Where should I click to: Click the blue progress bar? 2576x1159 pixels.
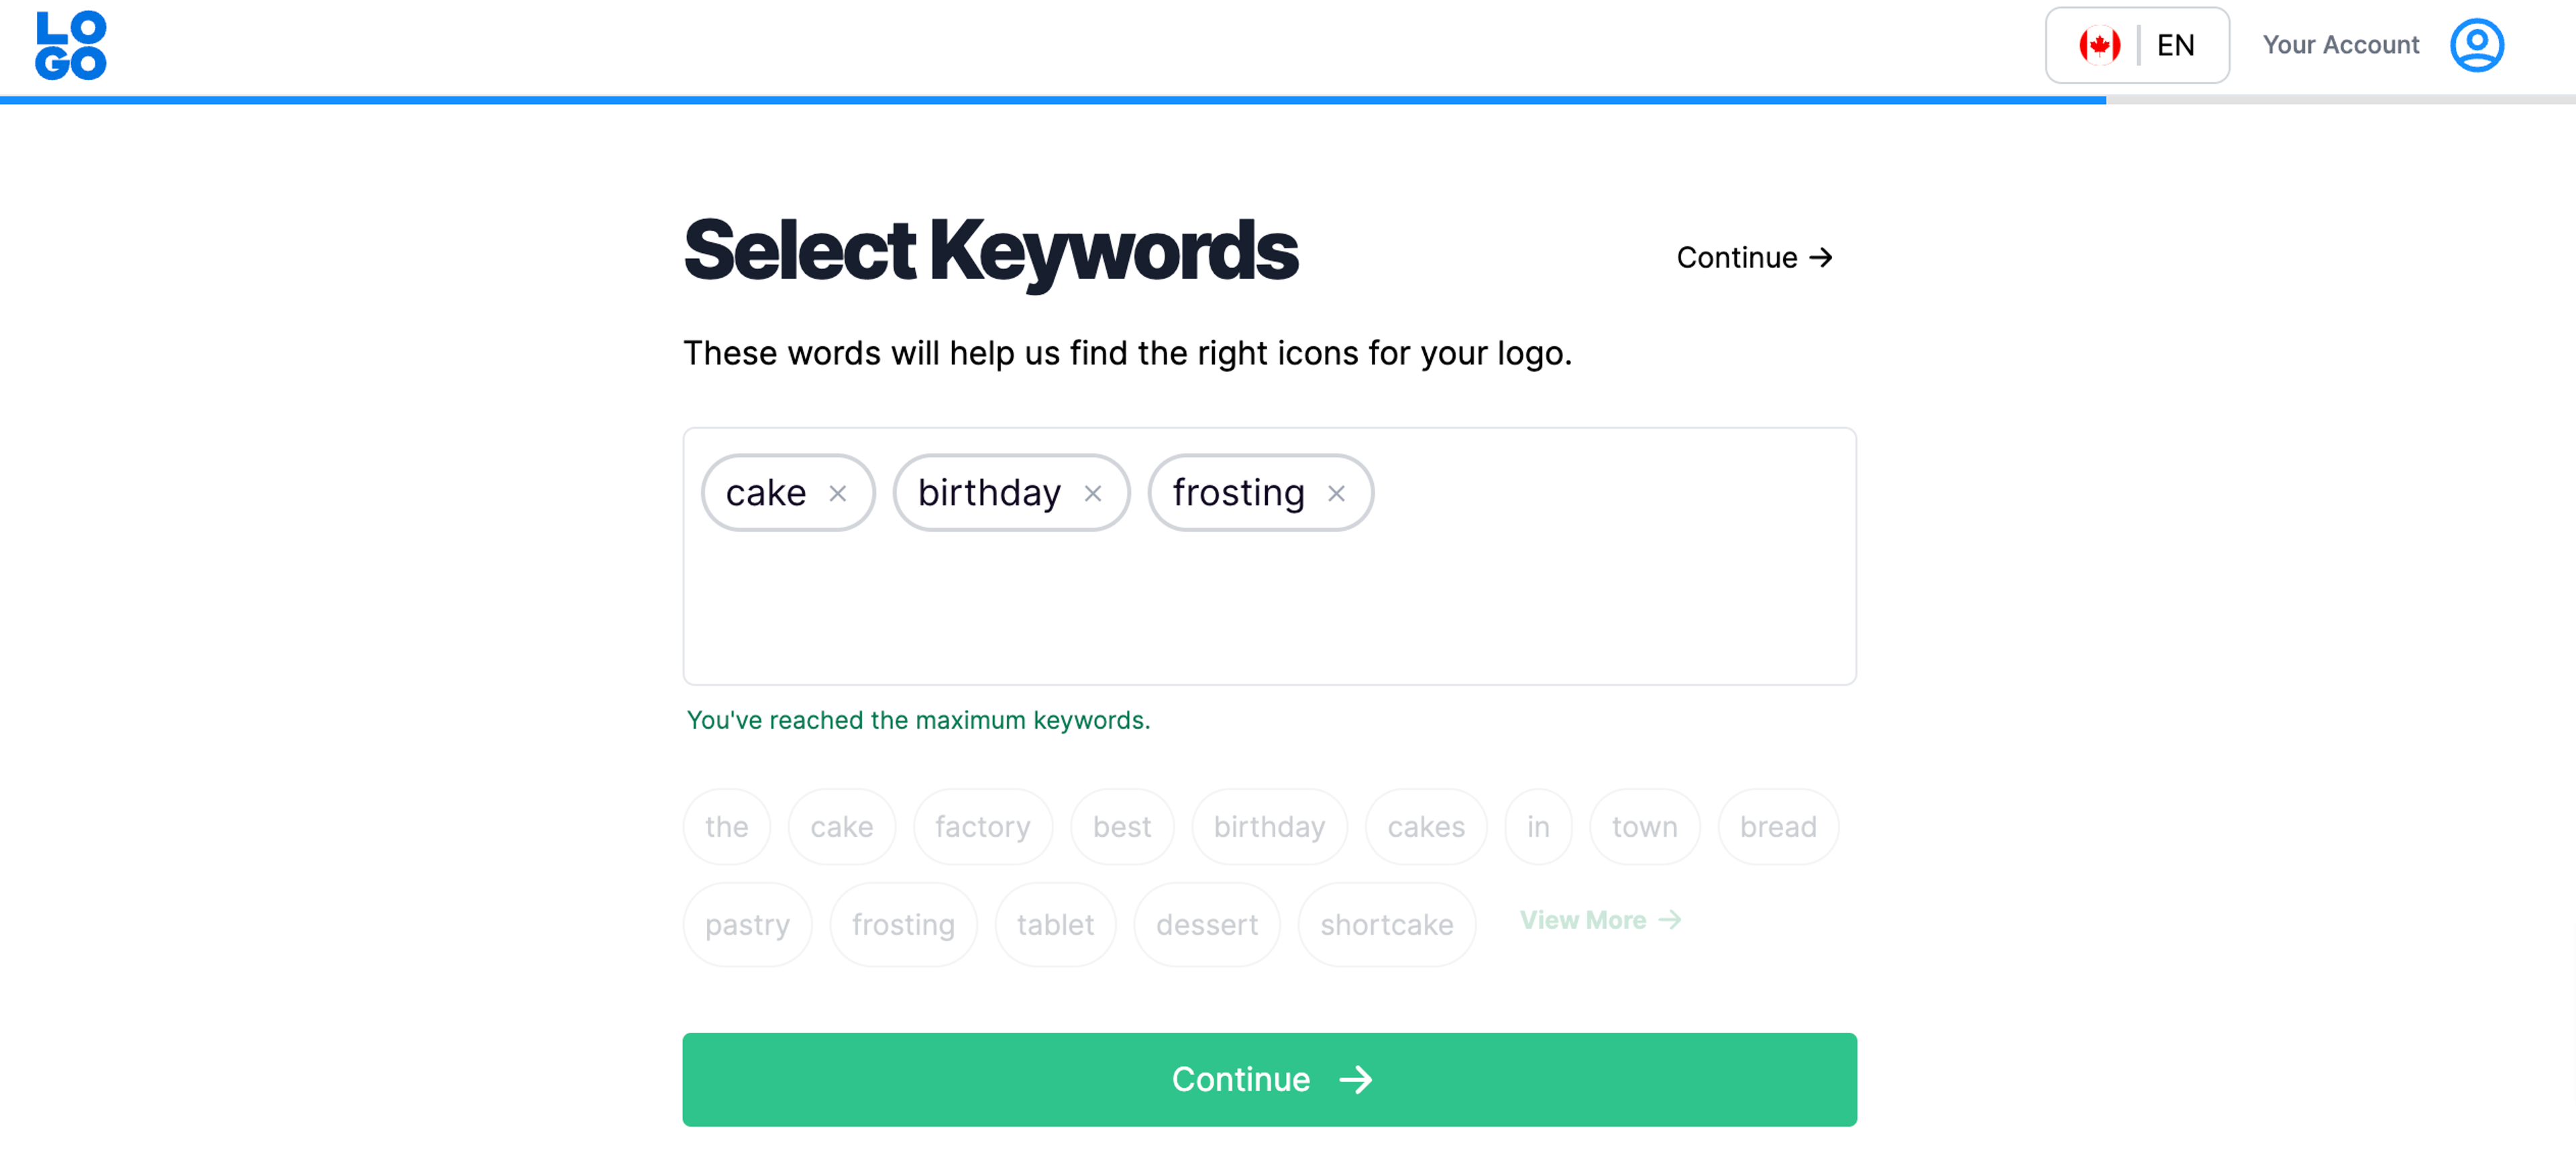pyautogui.click(x=1050, y=100)
